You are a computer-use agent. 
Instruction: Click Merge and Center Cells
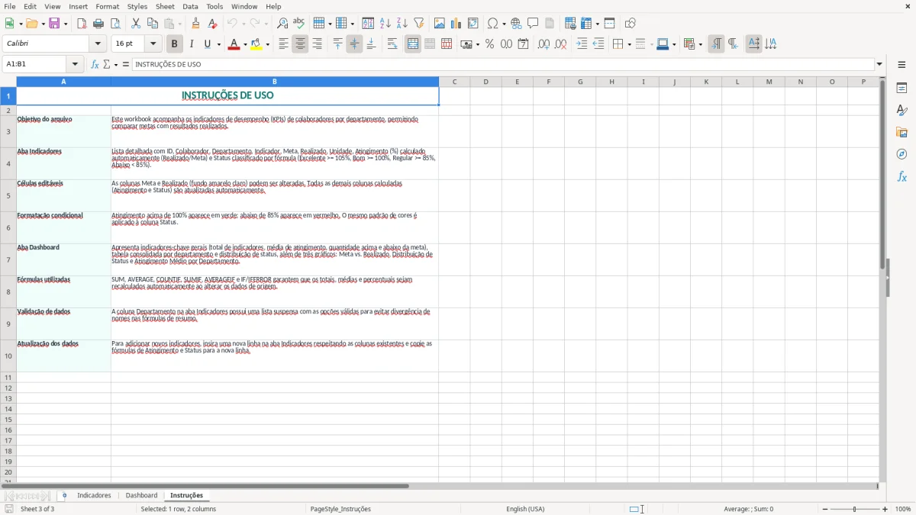[413, 44]
